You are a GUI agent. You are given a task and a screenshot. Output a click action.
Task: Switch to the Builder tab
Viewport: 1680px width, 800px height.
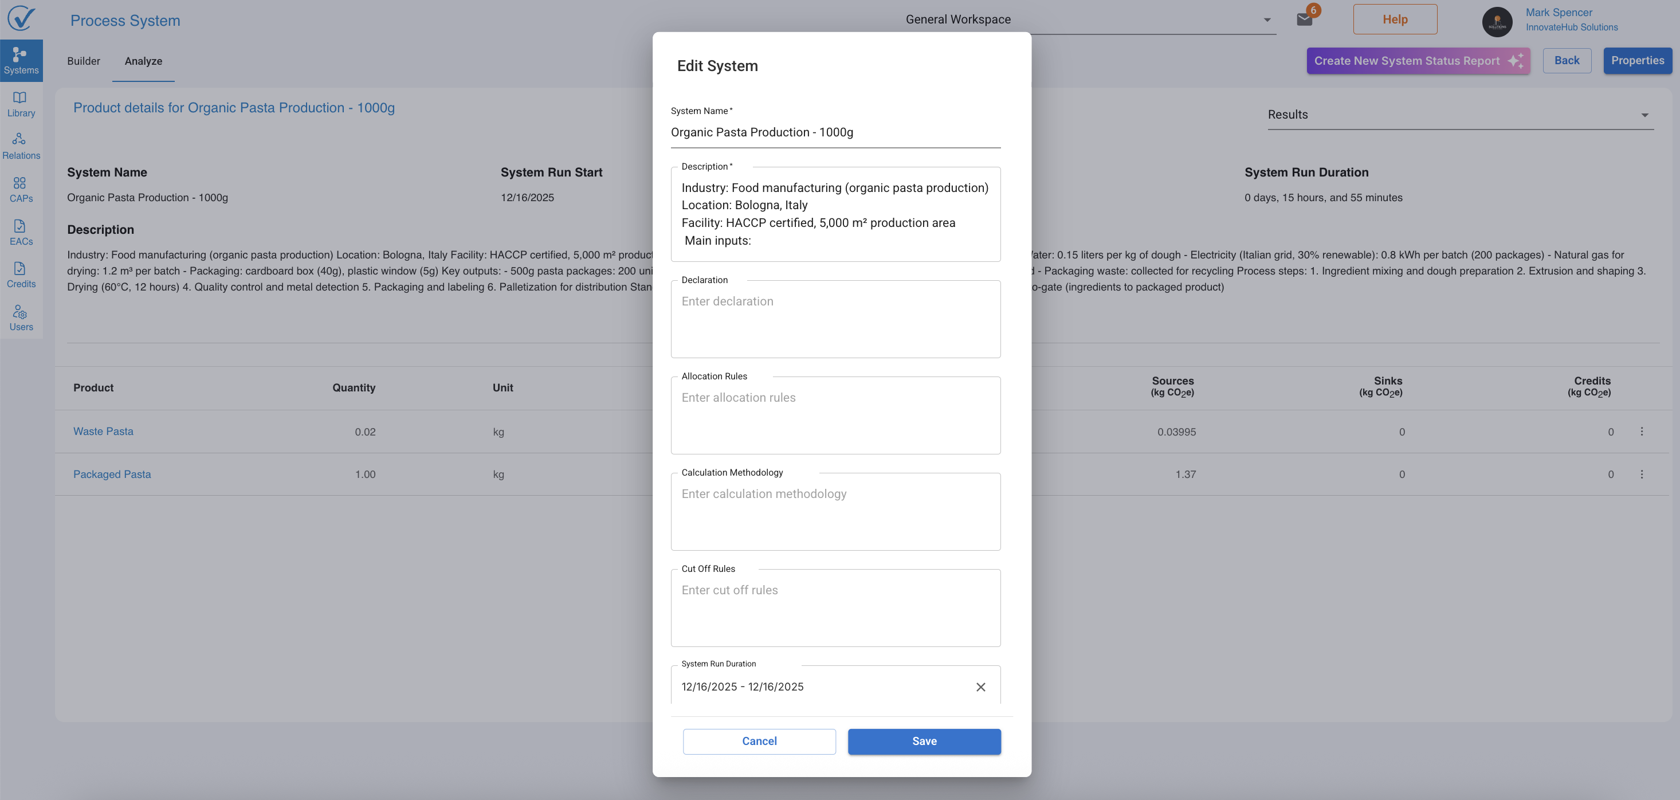click(84, 61)
